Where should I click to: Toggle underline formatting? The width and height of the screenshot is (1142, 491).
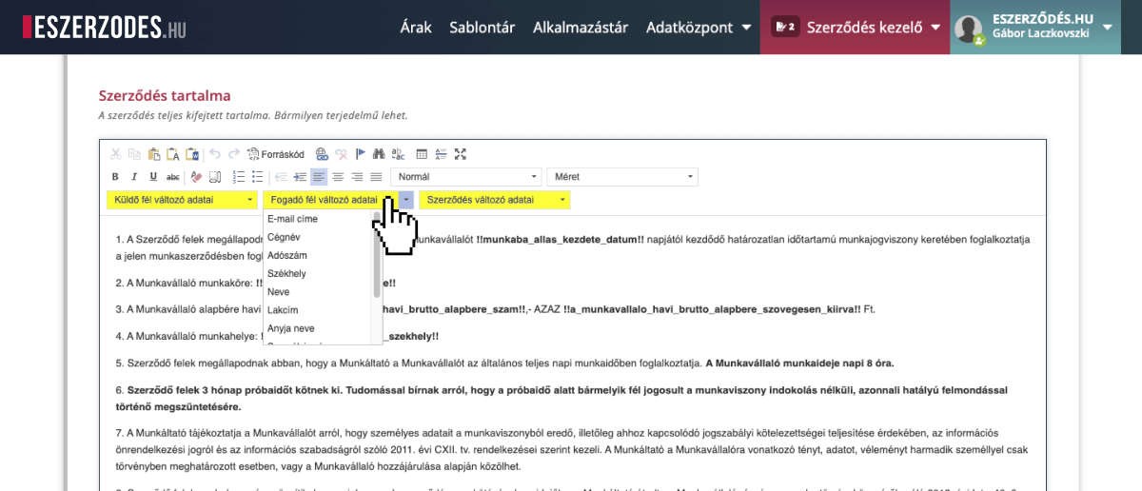tap(153, 177)
